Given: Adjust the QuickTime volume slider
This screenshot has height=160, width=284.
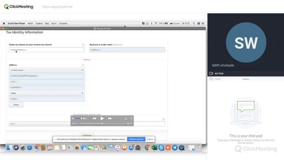Looking at the screenshot, I should pyautogui.click(x=79, y=119).
